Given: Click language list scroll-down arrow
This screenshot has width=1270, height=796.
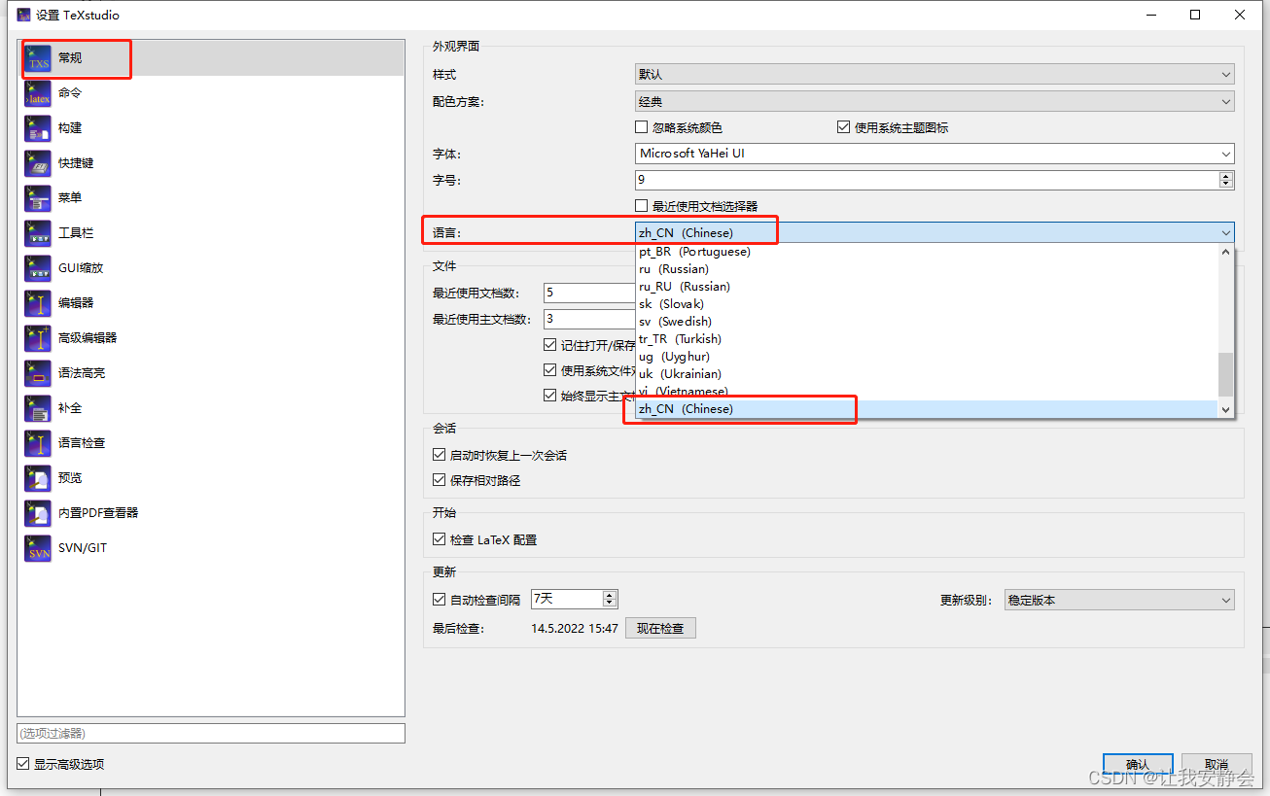Looking at the screenshot, I should click(1225, 410).
